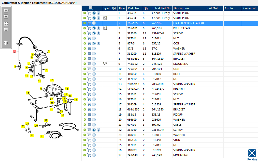Select callout 14 on the bracket plate
The image size is (258, 161).
click(x=28, y=93)
